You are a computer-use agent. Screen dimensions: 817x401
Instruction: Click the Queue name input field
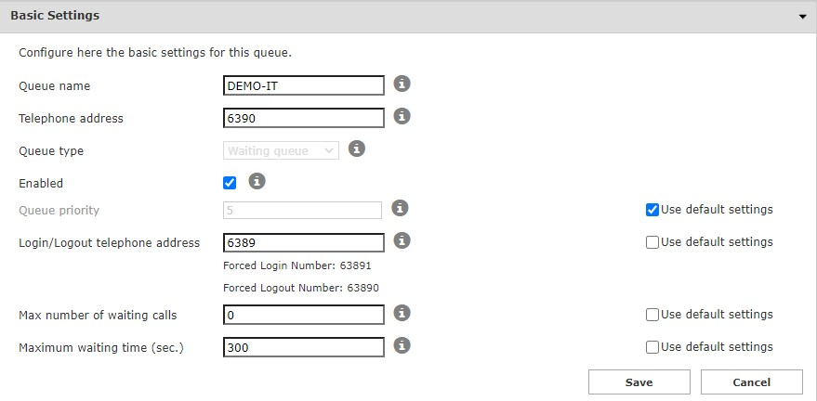304,85
